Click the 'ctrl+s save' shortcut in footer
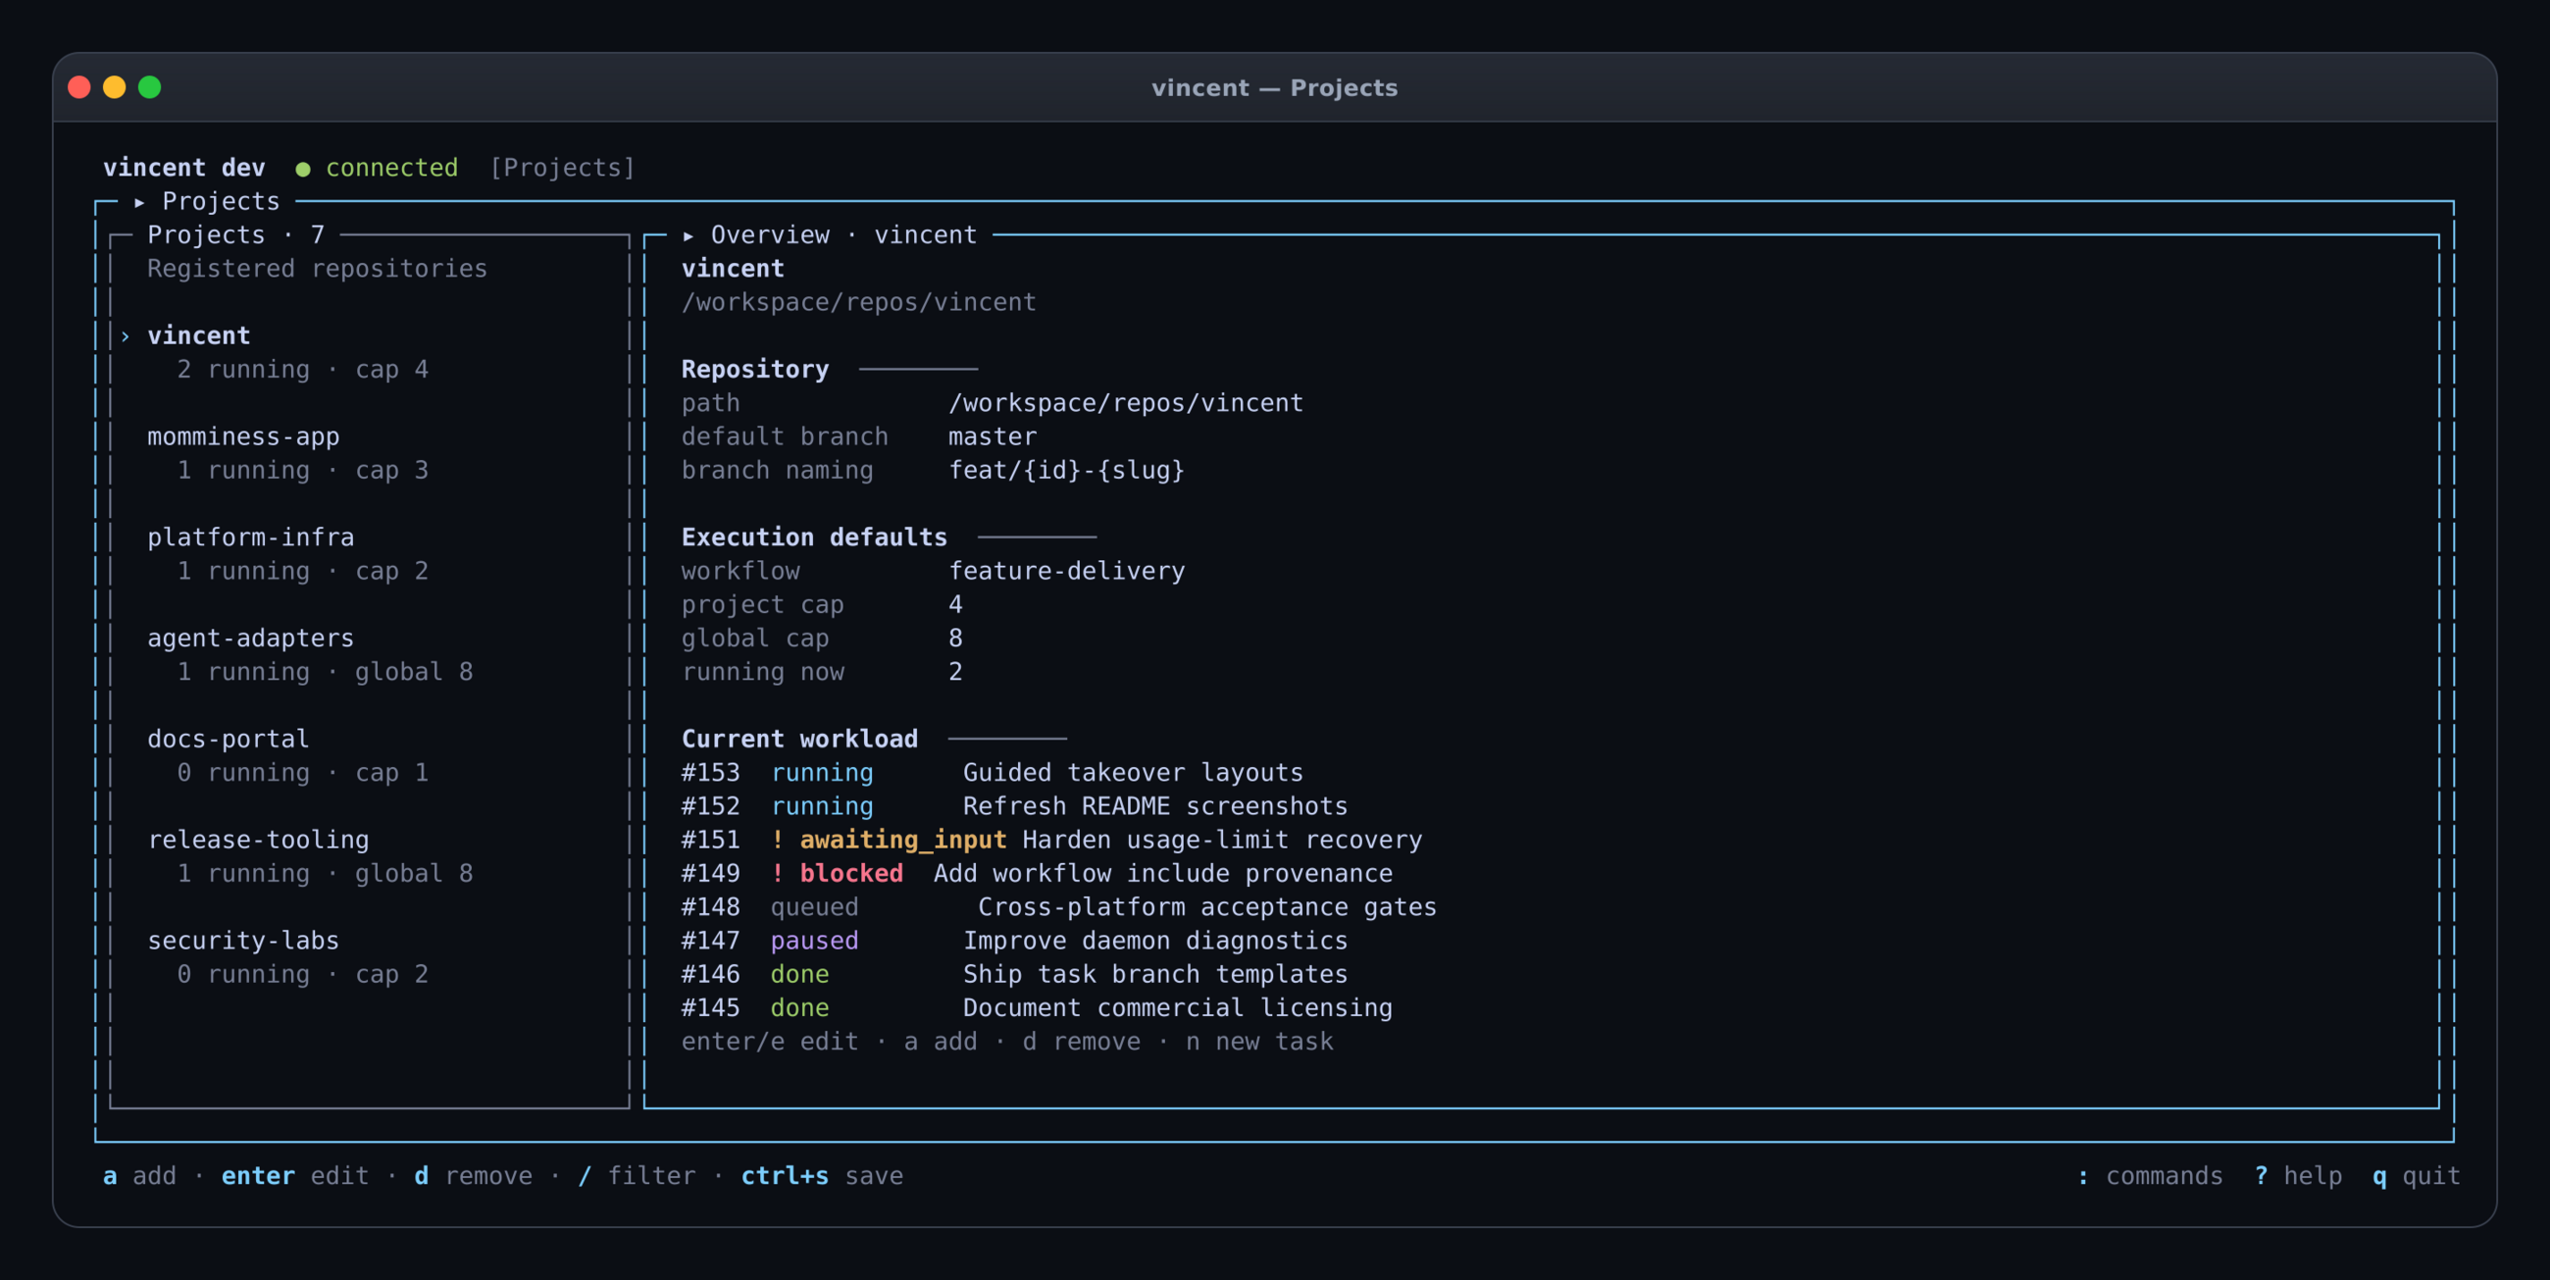Screen dimensions: 2550x1280 click(x=822, y=1176)
